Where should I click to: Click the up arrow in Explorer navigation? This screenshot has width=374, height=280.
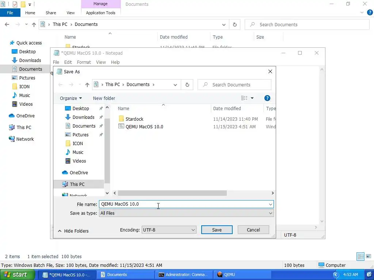tap(34, 24)
